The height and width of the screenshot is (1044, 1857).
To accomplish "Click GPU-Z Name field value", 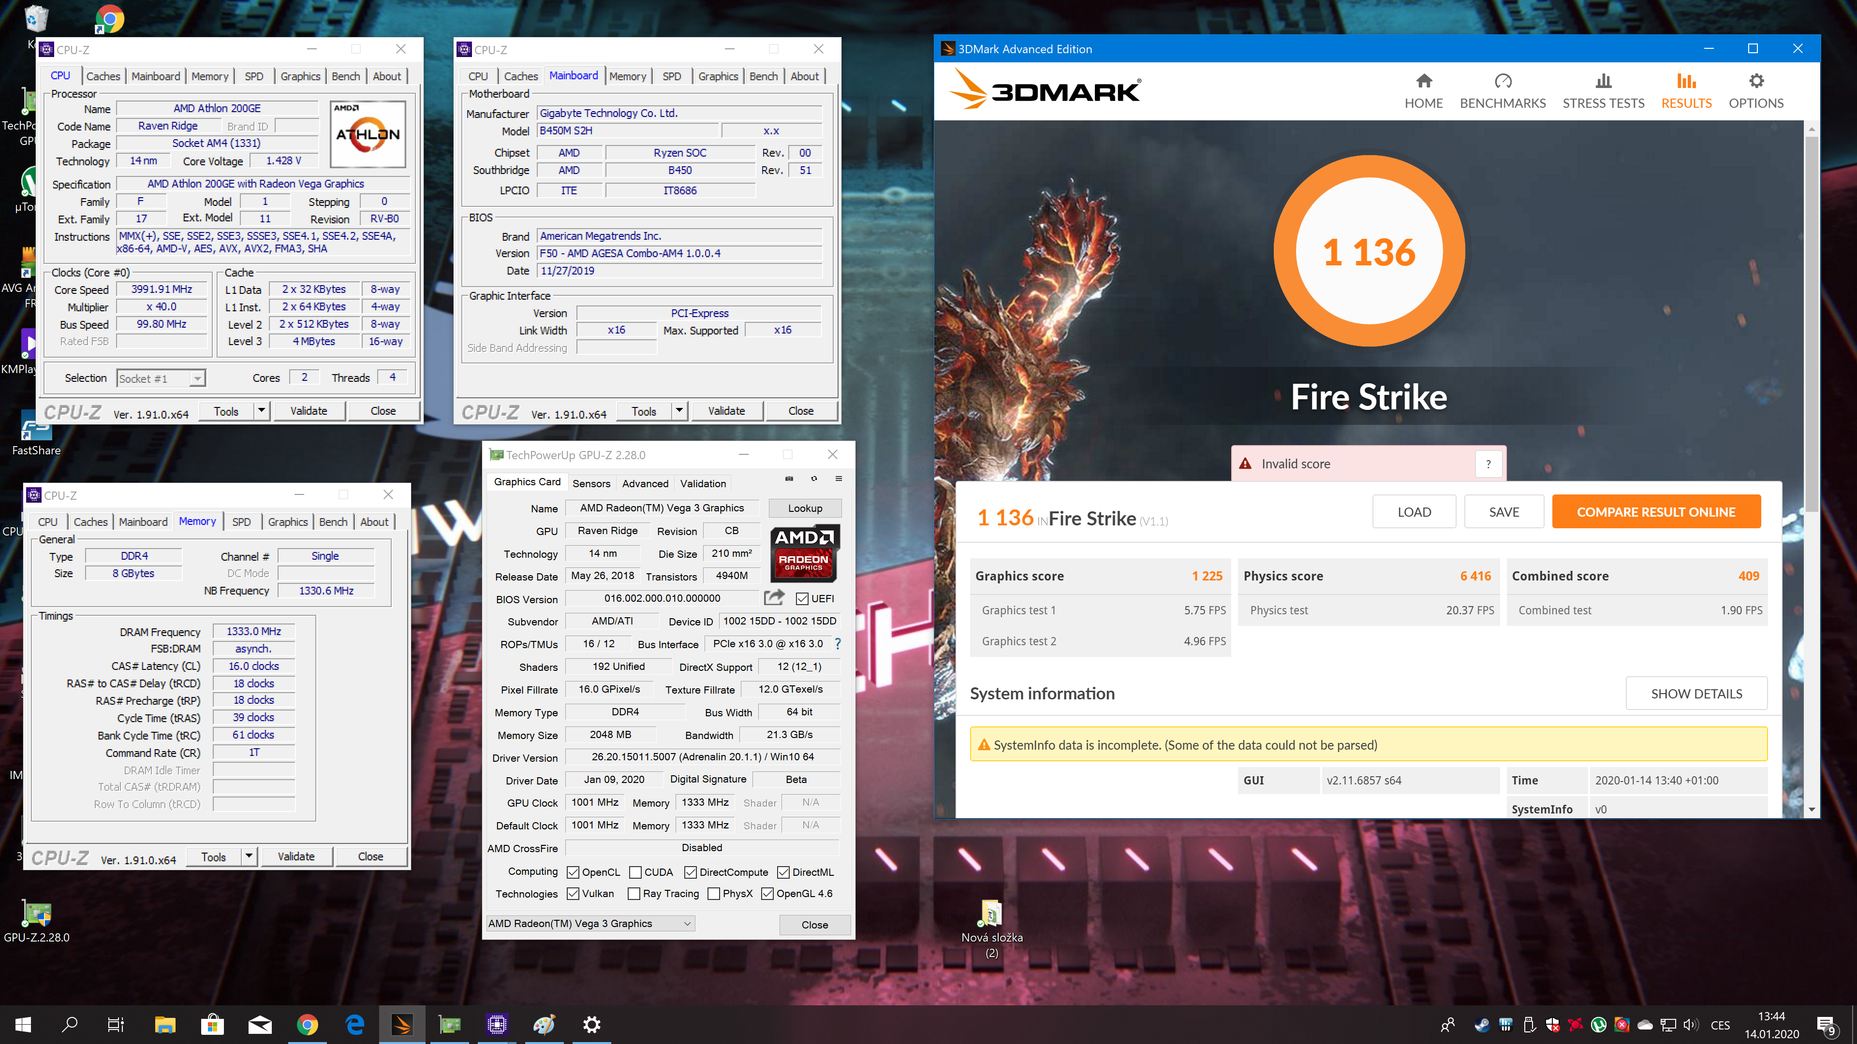I will [662, 508].
